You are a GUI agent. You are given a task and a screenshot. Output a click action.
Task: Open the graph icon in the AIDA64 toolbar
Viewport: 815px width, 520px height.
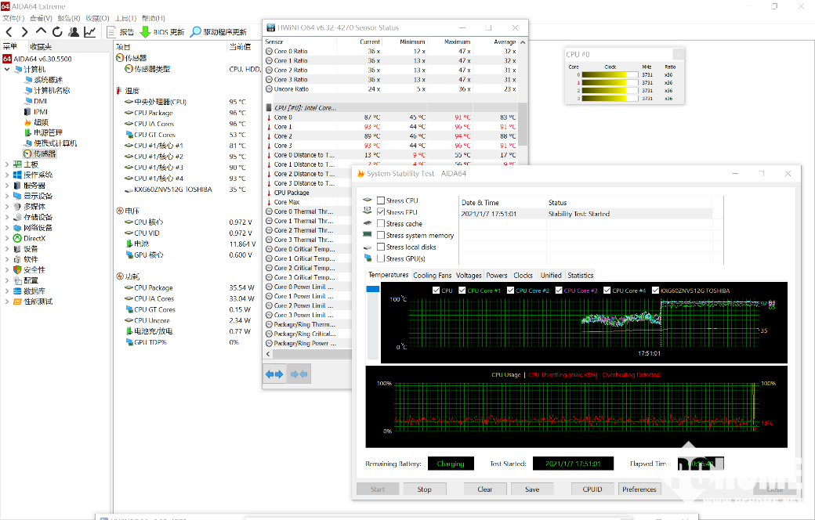(x=90, y=32)
